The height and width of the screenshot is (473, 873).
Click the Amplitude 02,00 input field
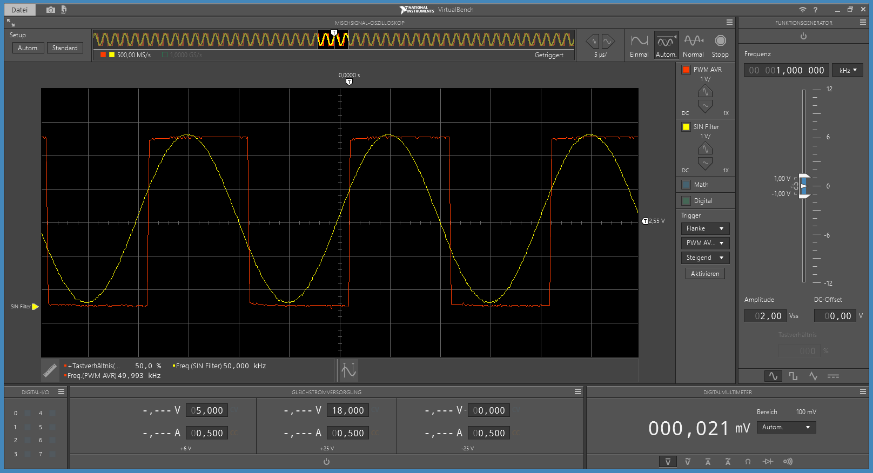(765, 316)
